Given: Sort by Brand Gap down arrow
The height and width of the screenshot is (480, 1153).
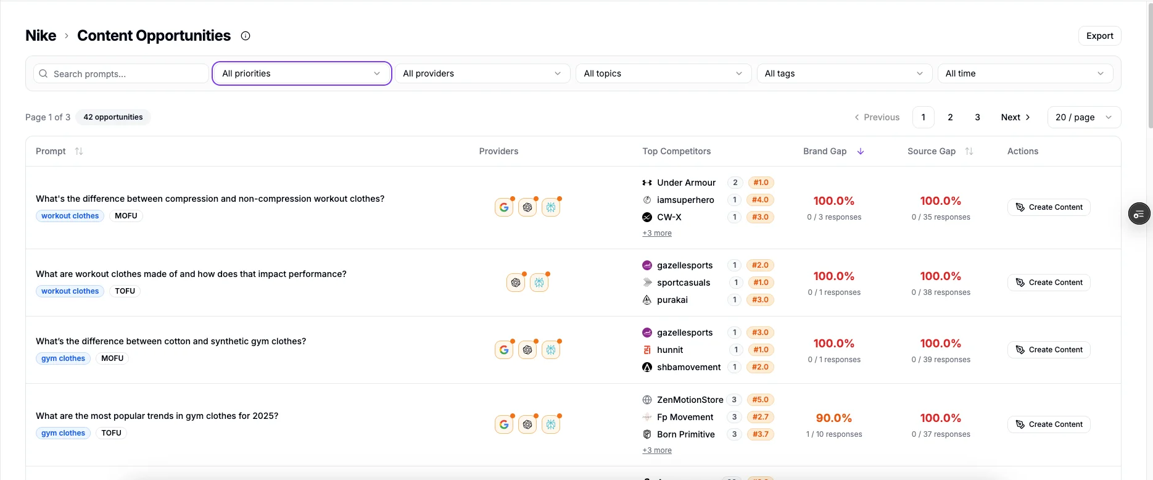Looking at the screenshot, I should (x=861, y=151).
